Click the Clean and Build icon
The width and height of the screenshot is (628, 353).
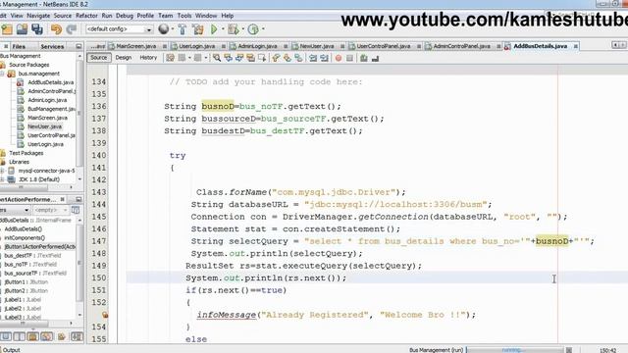(198, 29)
